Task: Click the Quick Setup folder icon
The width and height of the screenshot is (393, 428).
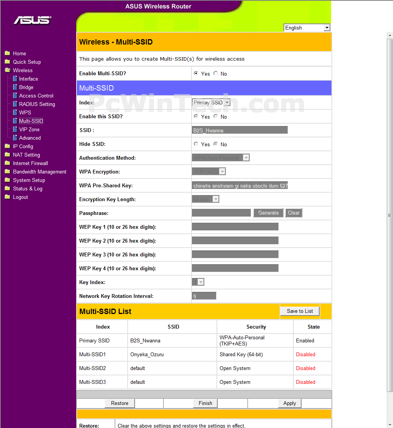Action: (x=8, y=62)
